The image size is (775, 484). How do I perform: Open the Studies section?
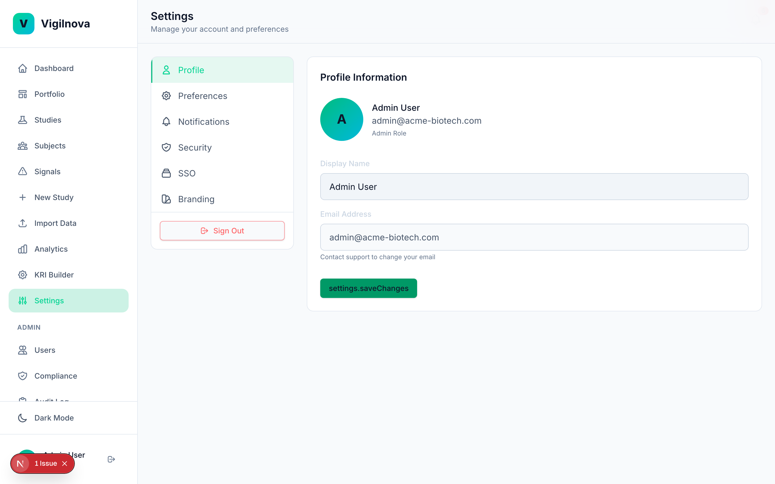48,120
